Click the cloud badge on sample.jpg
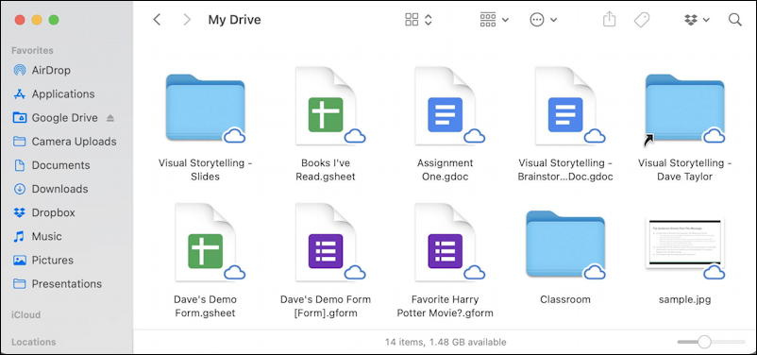The image size is (757, 355). tap(714, 273)
